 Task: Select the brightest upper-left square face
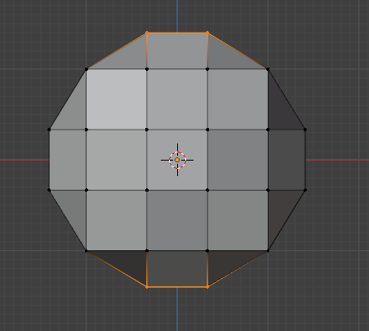click(x=117, y=99)
